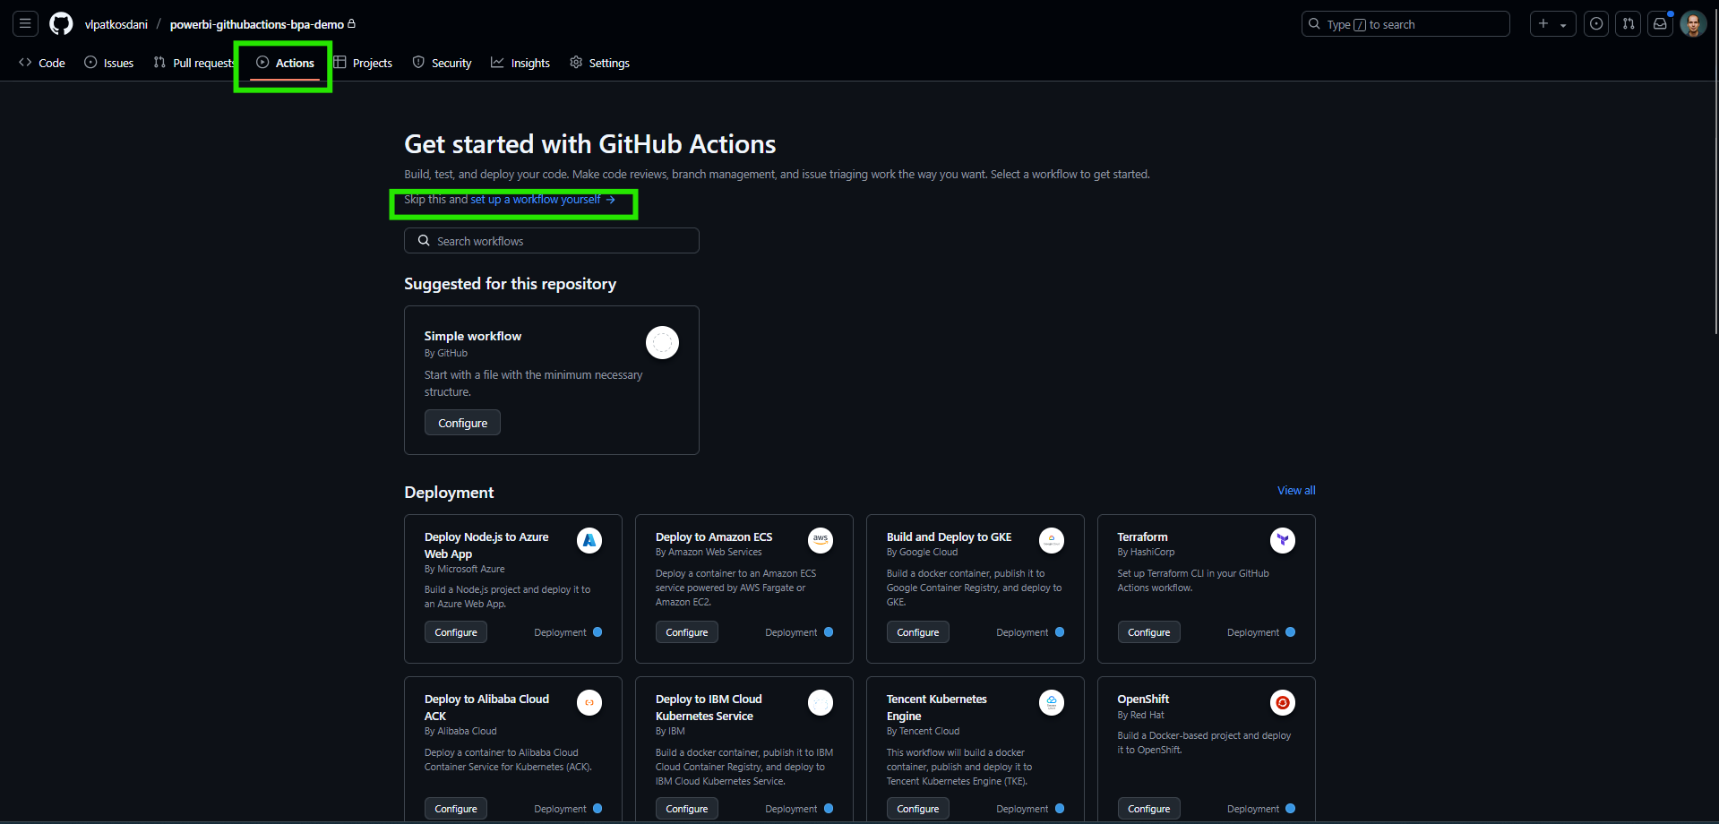Click the pull requests icon in the header
The image size is (1719, 824).
tap(1628, 23)
